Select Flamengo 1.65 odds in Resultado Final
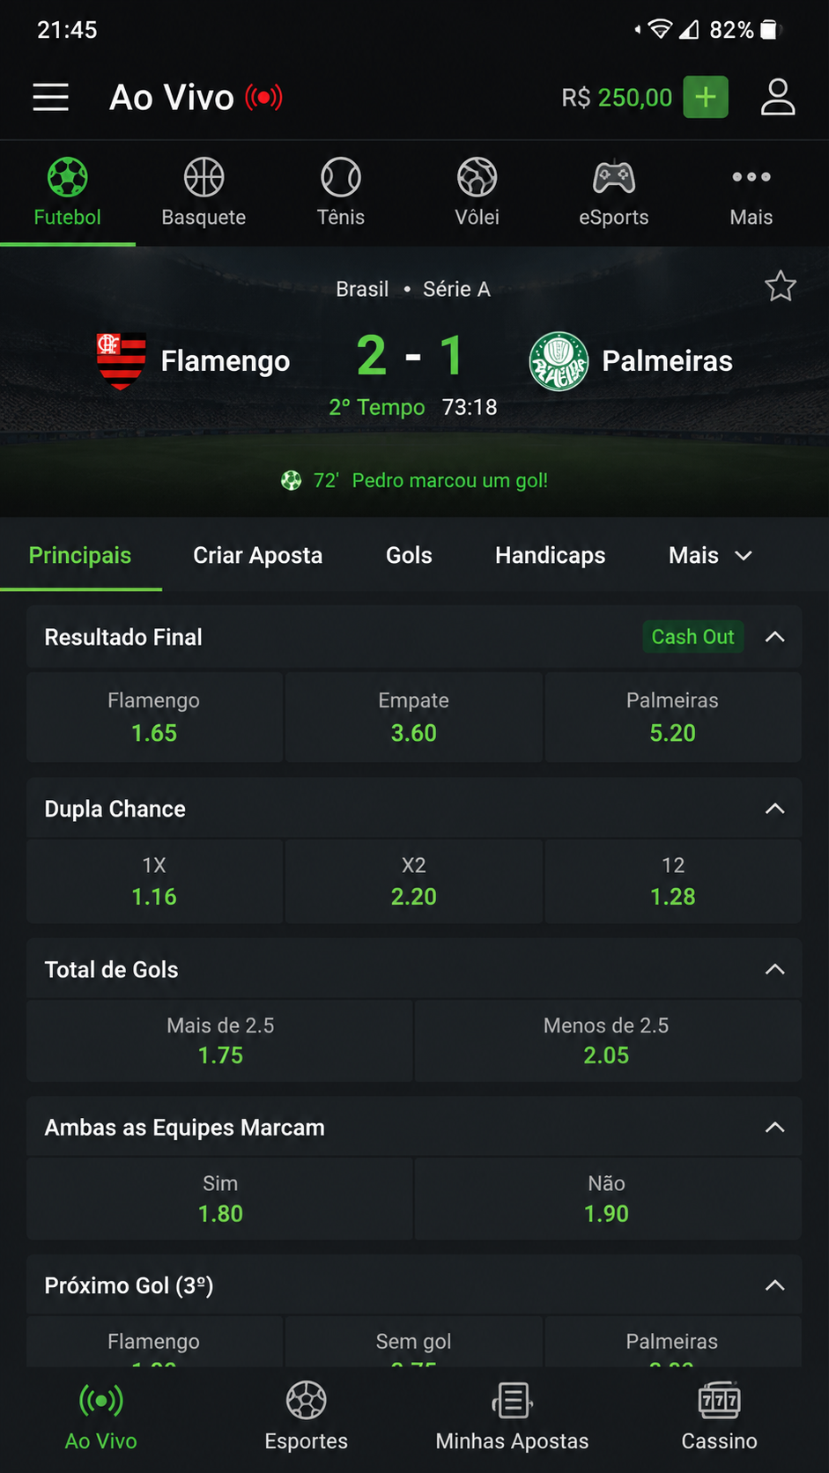 pos(154,717)
